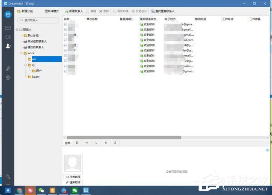This screenshot has width=272, height=195.
Task: Select the X alphabet filter tab
Action: coord(106,143)
